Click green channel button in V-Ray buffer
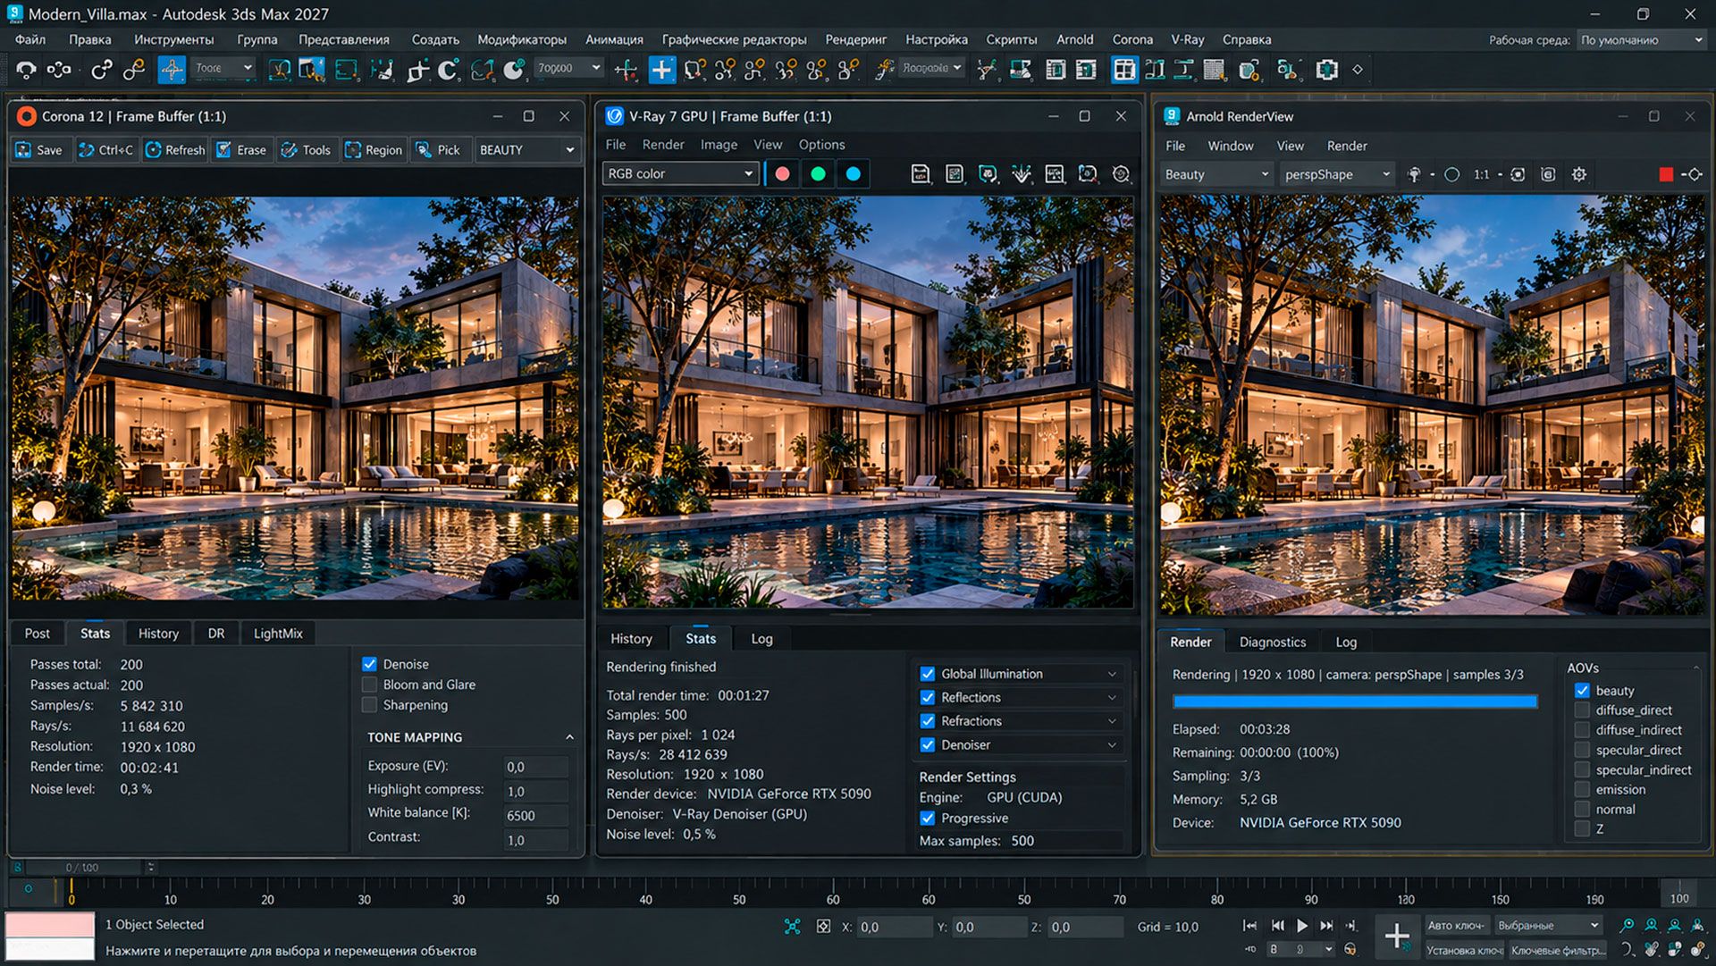The width and height of the screenshot is (1716, 966). pyautogui.click(x=818, y=174)
